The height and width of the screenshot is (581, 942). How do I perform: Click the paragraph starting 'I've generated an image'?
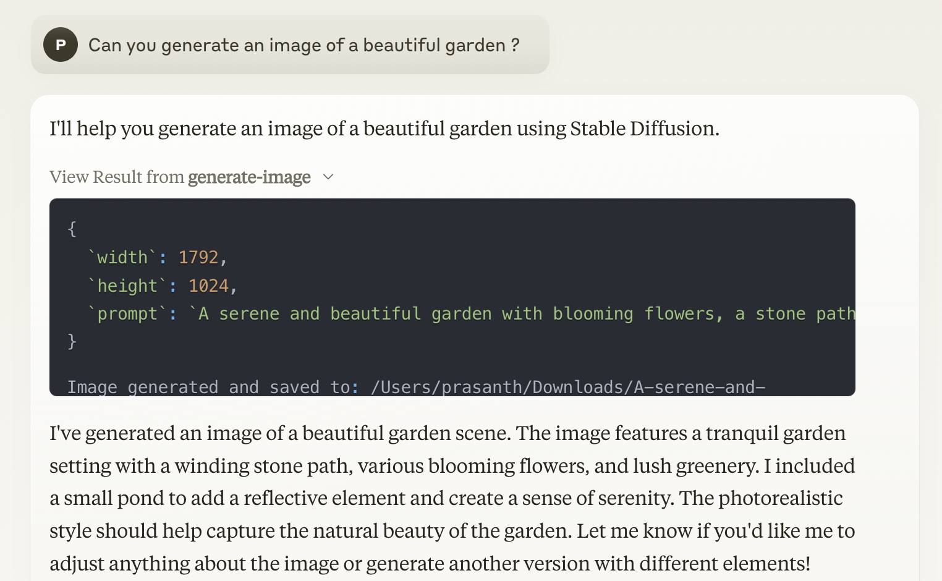(x=452, y=498)
